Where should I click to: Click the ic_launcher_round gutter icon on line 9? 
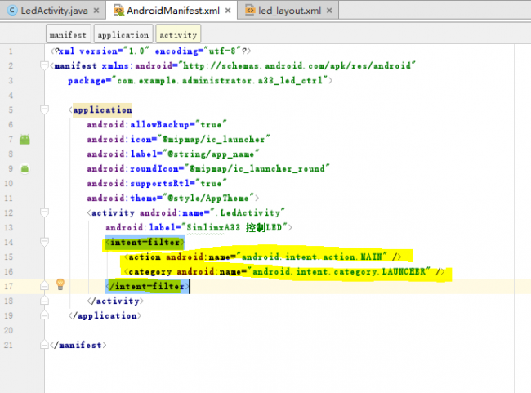[25, 168]
